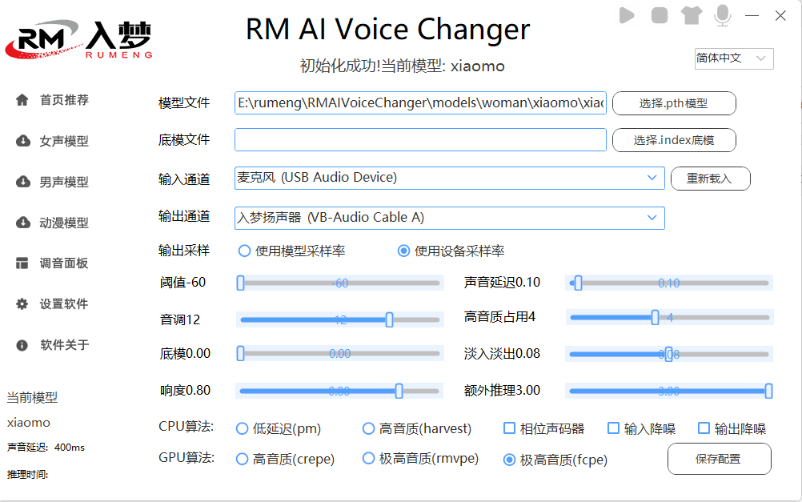Open 首页推荐 page
Image resolution: width=802 pixels, height=502 pixels.
pyautogui.click(x=64, y=100)
